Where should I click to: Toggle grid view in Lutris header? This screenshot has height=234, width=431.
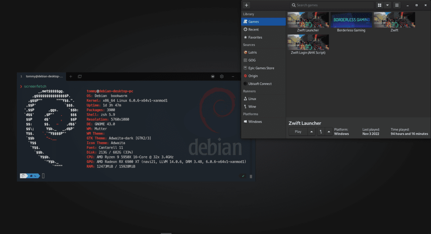(379, 5)
